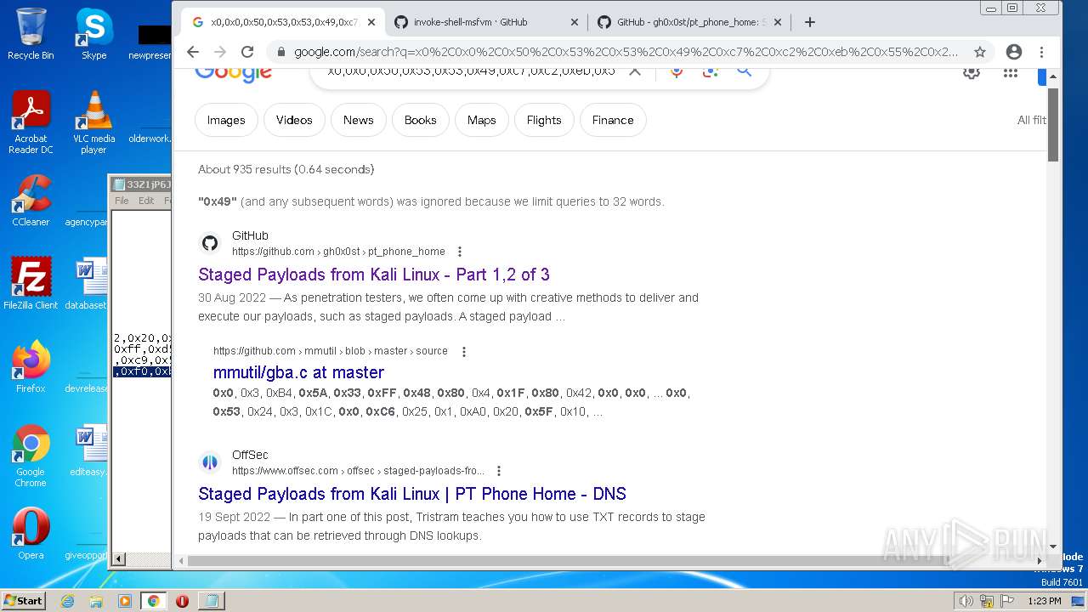
Task: Filter results by Images
Action: [226, 120]
